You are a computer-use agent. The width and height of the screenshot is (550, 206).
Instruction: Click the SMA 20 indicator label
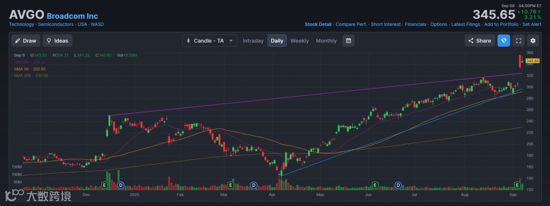(x=30, y=62)
